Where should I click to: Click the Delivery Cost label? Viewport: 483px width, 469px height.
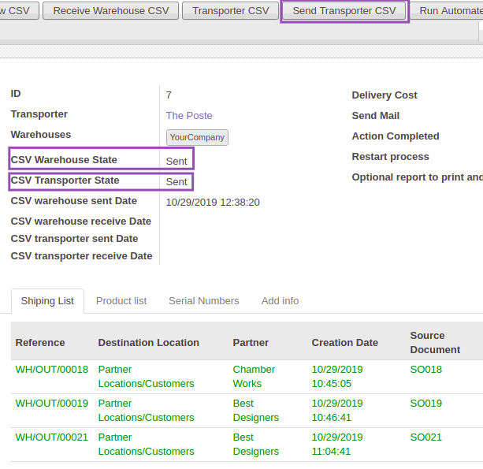(x=385, y=95)
